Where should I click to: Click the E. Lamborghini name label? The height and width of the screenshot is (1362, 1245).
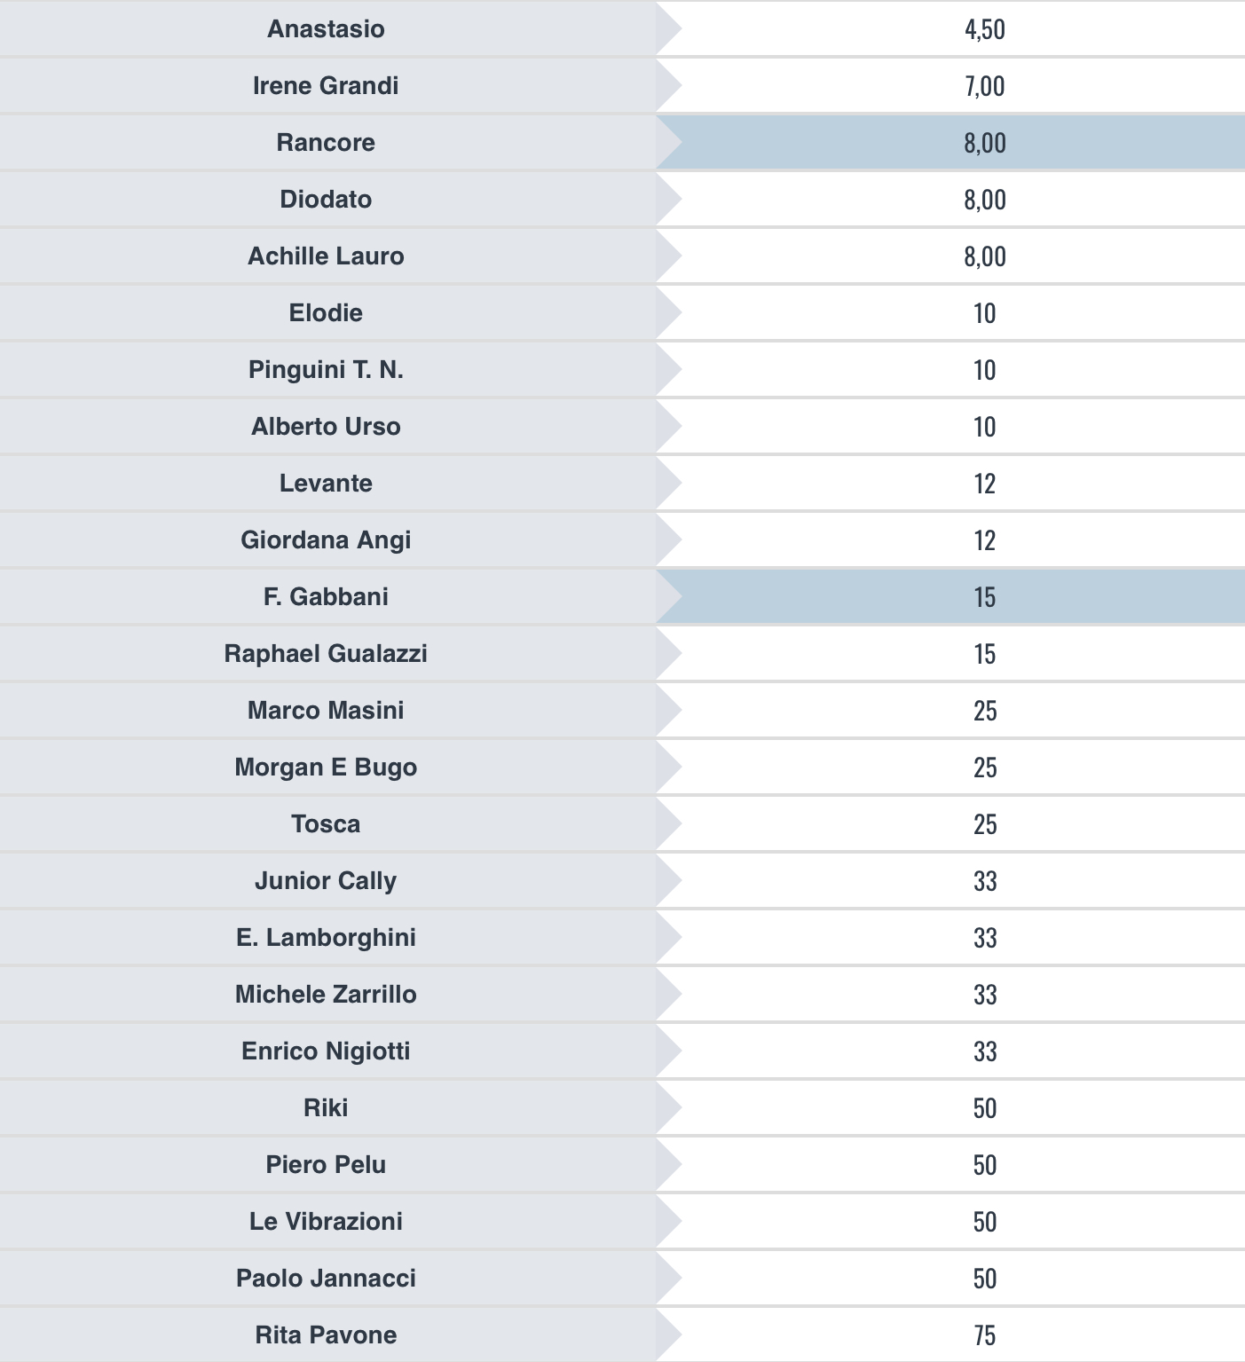click(326, 938)
